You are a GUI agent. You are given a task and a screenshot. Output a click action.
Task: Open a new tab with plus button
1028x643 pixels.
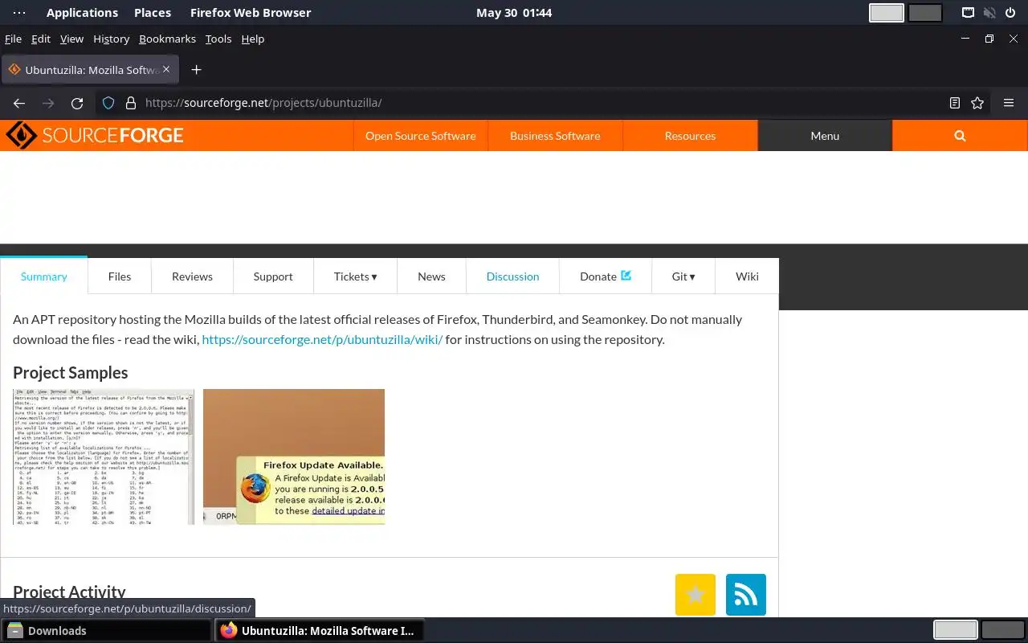click(x=196, y=70)
